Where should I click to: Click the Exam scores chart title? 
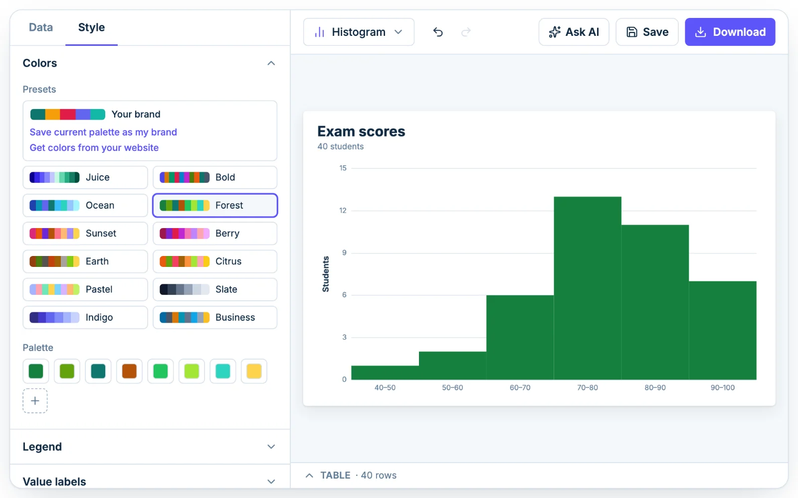click(361, 131)
